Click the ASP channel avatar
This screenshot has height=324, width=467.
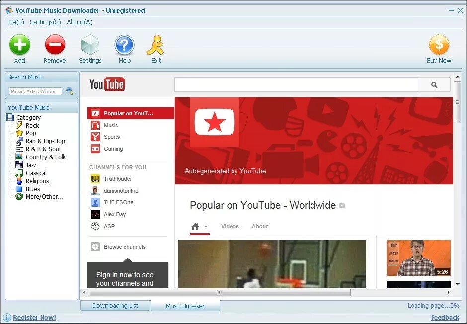pyautogui.click(x=95, y=226)
